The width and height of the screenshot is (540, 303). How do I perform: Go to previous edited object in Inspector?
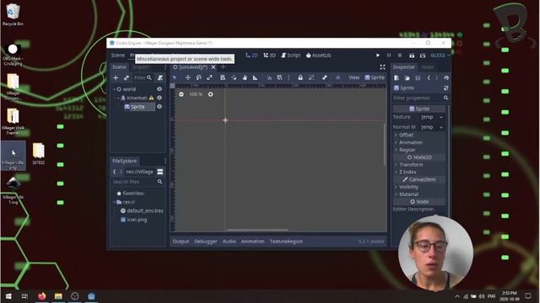429,78
